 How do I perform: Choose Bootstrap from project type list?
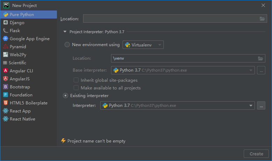click(x=20, y=87)
